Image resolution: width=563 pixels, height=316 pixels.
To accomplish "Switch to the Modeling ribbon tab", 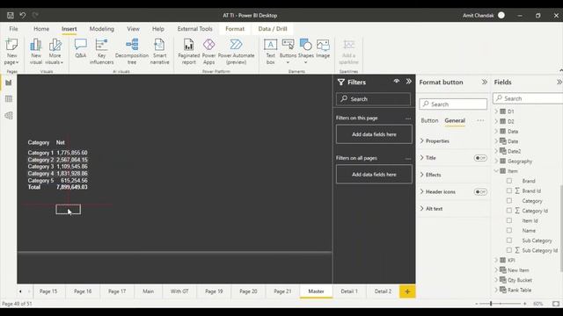I will click(x=102, y=29).
